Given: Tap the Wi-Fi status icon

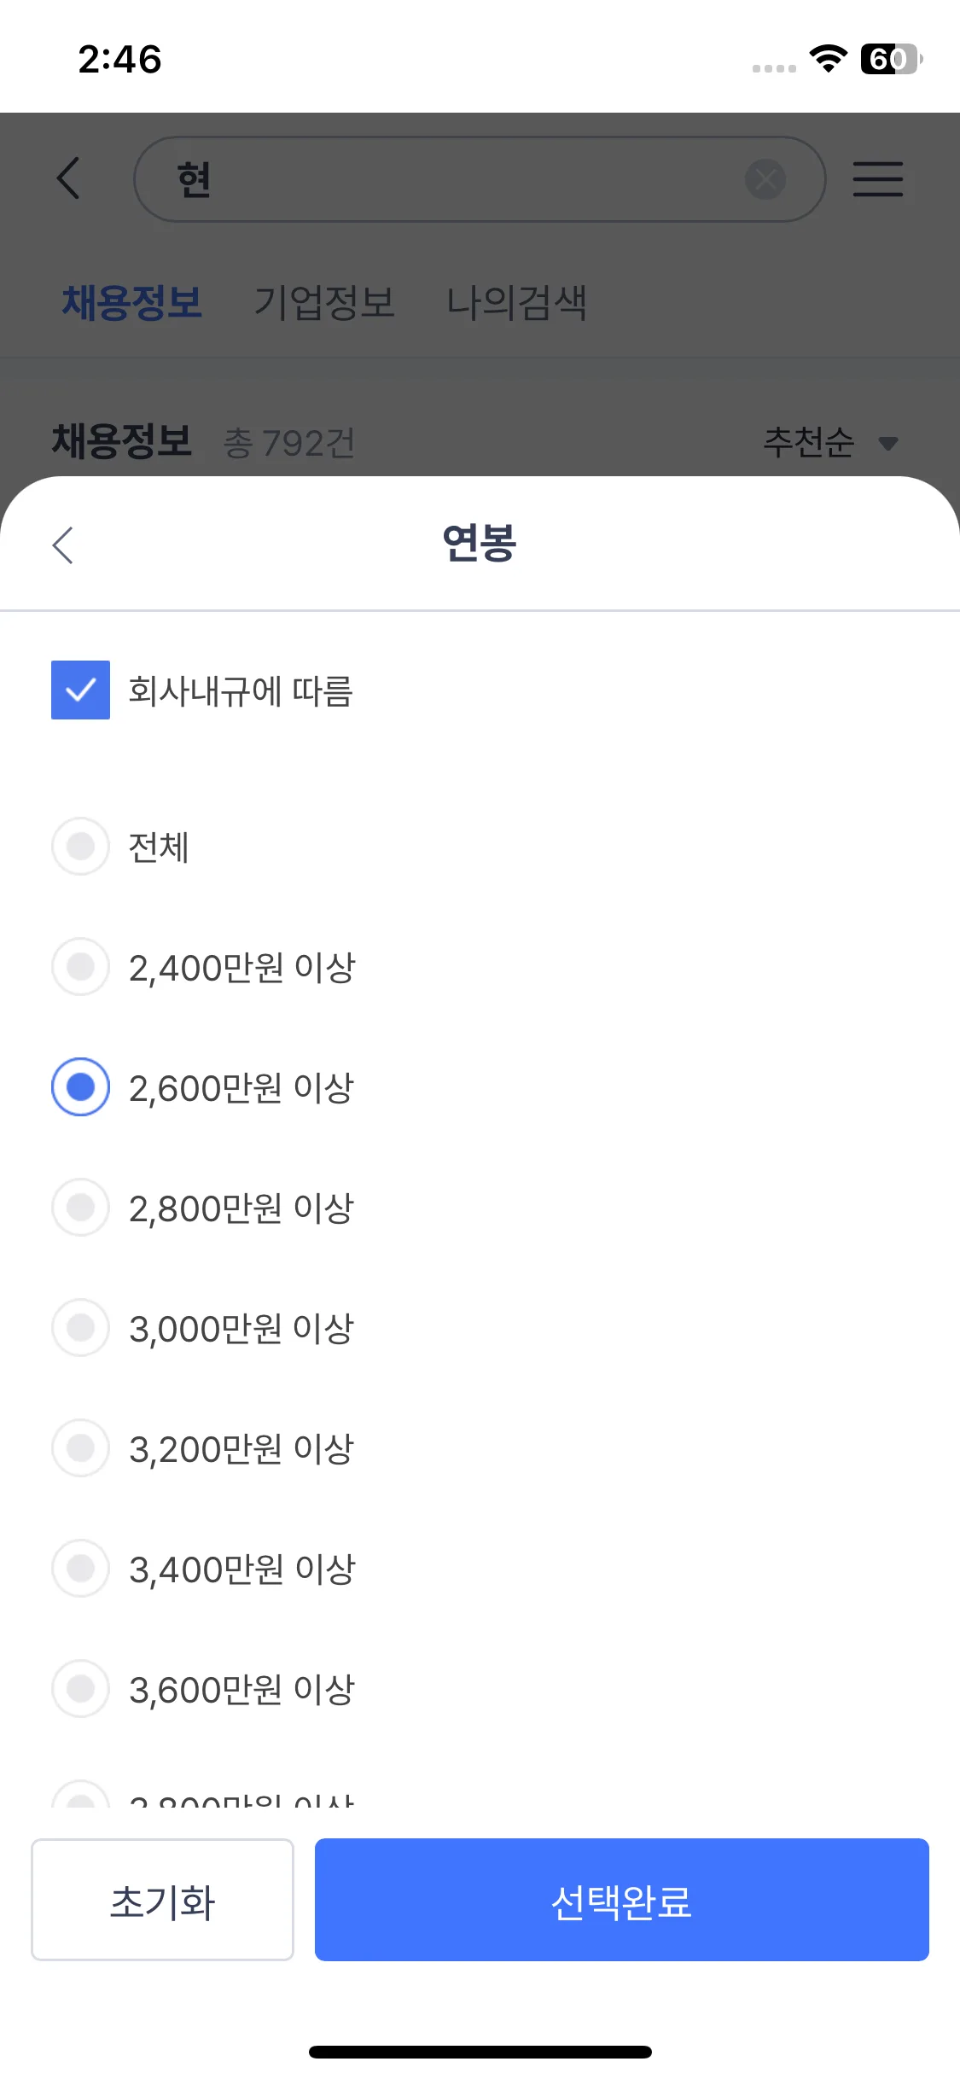Looking at the screenshot, I should (x=827, y=58).
